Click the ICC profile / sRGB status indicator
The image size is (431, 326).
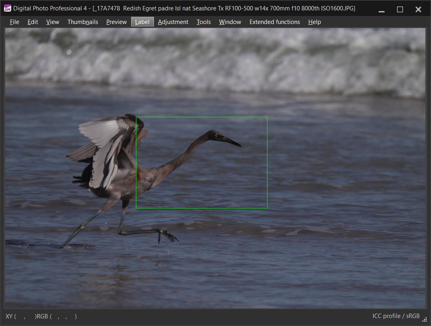[395, 316]
